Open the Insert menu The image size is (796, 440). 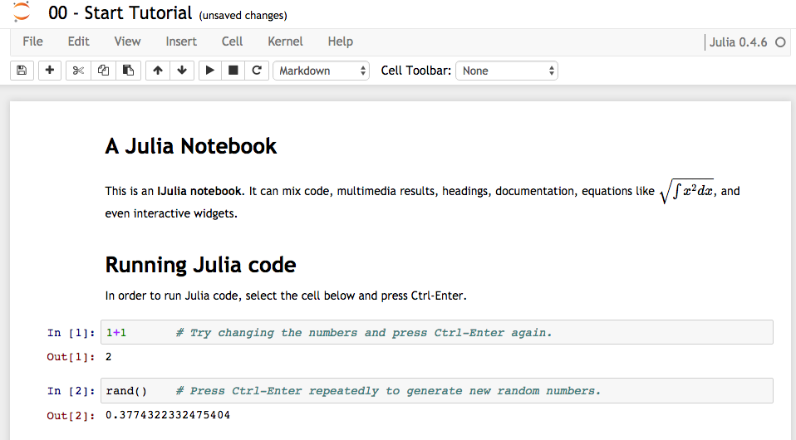181,42
